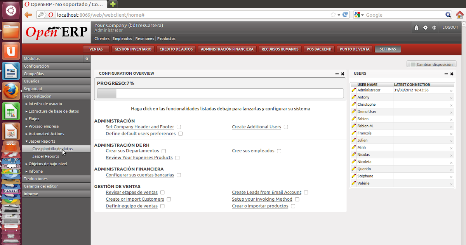Viewport: 466px width, 245px height.
Task: Open the Preferences gear icon in the header
Action: tap(424, 27)
